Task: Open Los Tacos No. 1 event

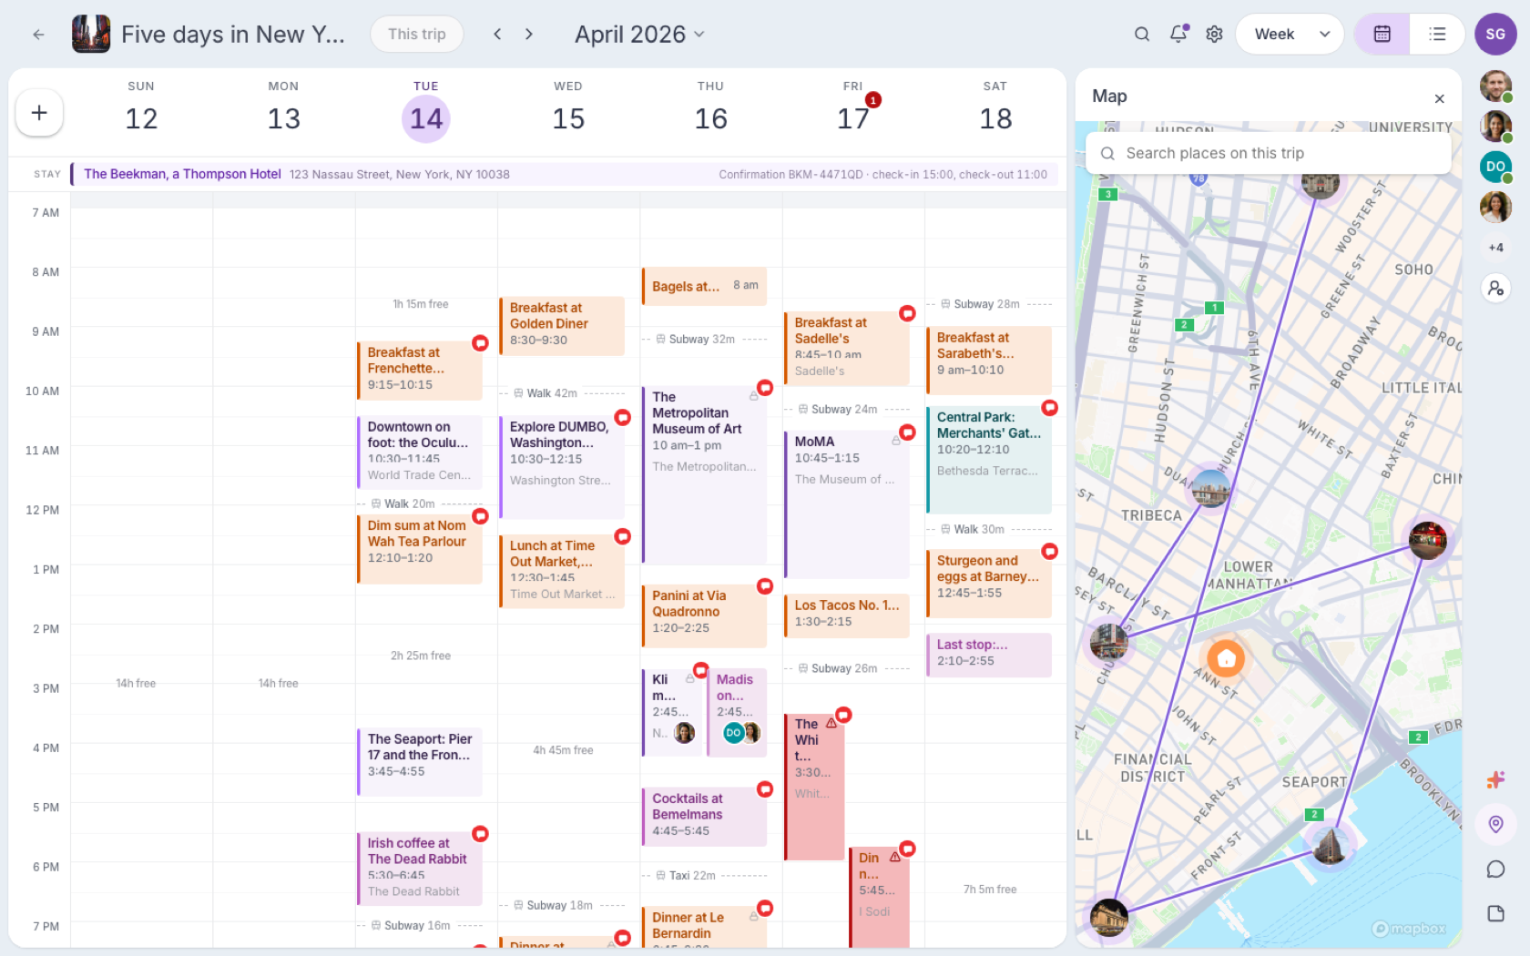Action: pyautogui.click(x=846, y=616)
